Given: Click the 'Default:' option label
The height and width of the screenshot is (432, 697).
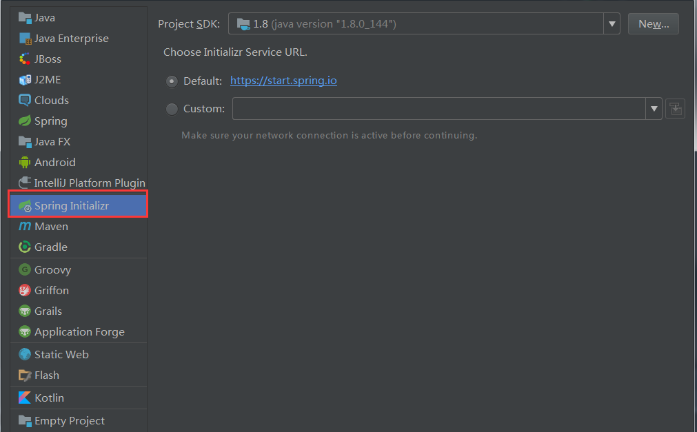Looking at the screenshot, I should (x=203, y=81).
